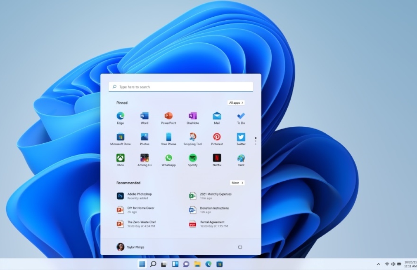
Task: Launch the To Do app
Action: [x=241, y=118]
